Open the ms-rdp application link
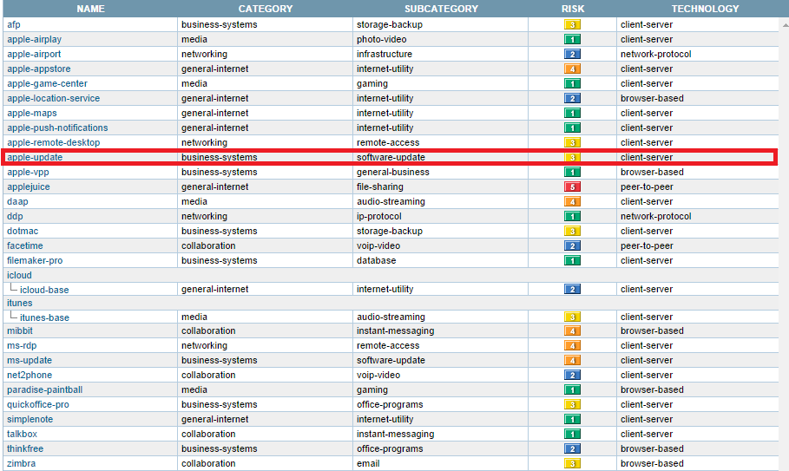The width and height of the screenshot is (789, 471). click(22, 345)
